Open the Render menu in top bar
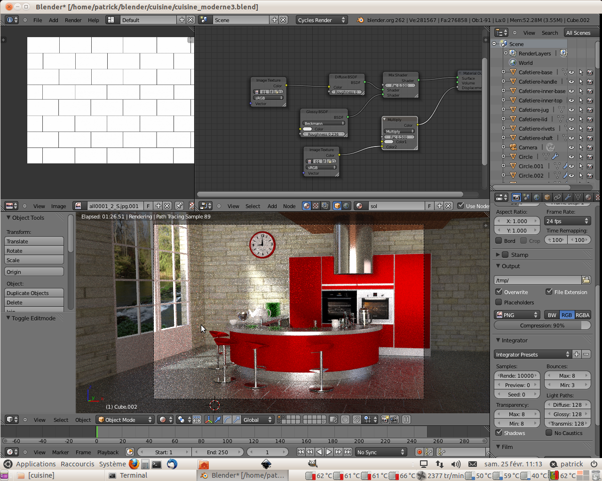The height and width of the screenshot is (481, 602). (73, 20)
